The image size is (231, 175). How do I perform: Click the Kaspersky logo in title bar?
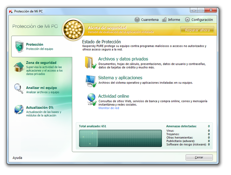click(x=11, y=11)
